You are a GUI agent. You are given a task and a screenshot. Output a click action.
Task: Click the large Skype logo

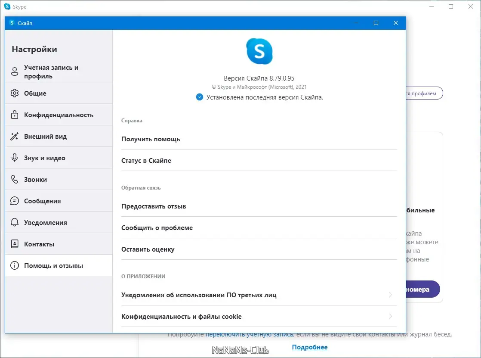[259, 51]
